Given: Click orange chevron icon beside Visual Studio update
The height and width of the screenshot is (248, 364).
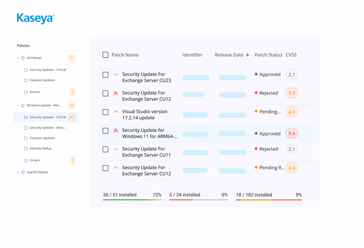Looking at the screenshot, I should [116, 112].
